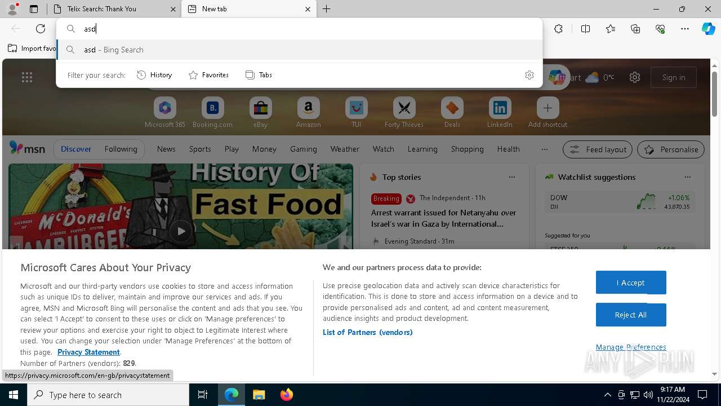The image size is (721, 406).
Task: Open Gaming category in MSN
Action: (304, 149)
